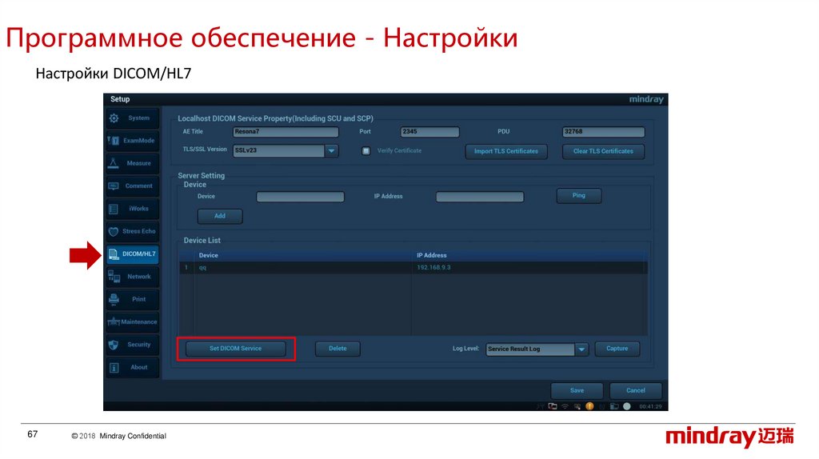Open Comment via its sidebar icon
819x459 pixels.
click(x=114, y=186)
